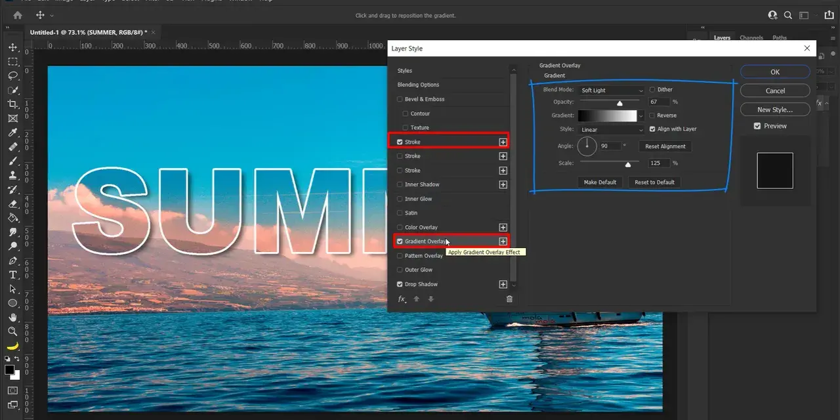Select the Type tool in toolbar
Screen dimensions: 840x420
[12, 275]
